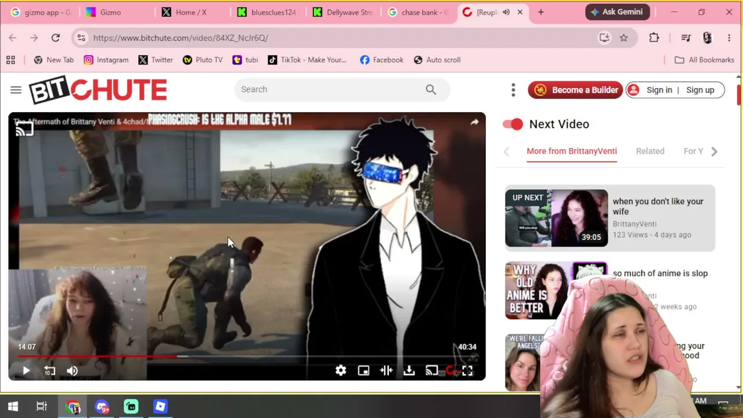The width and height of the screenshot is (743, 418).
Task: Open the TikTok bookmark
Action: click(307, 60)
